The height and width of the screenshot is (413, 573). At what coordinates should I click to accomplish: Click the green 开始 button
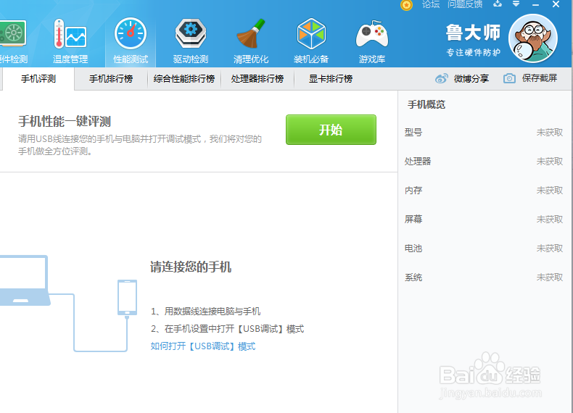coord(331,130)
